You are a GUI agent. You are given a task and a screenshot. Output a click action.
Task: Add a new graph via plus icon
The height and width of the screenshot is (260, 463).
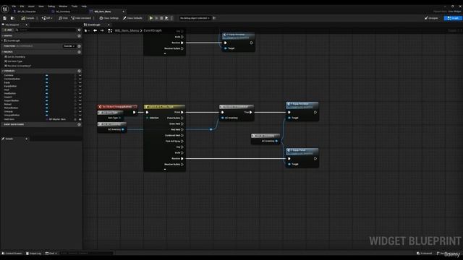79,36
